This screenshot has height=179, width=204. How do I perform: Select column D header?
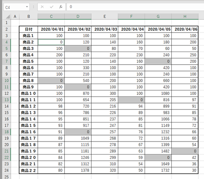pos(78,16)
